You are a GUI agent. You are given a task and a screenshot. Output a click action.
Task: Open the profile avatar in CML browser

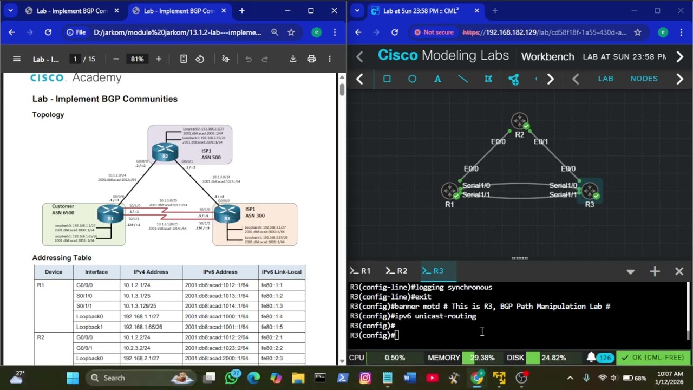(x=663, y=32)
